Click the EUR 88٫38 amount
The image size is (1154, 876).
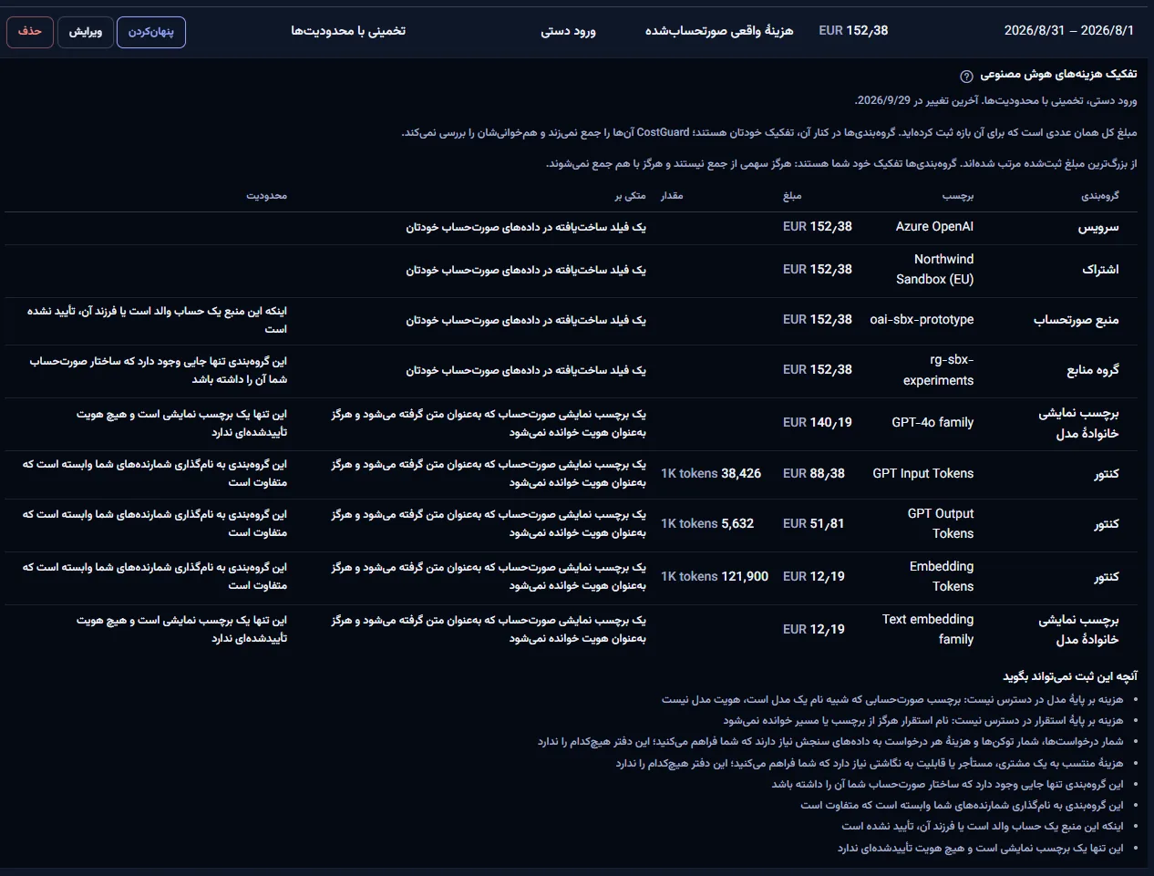tap(814, 474)
